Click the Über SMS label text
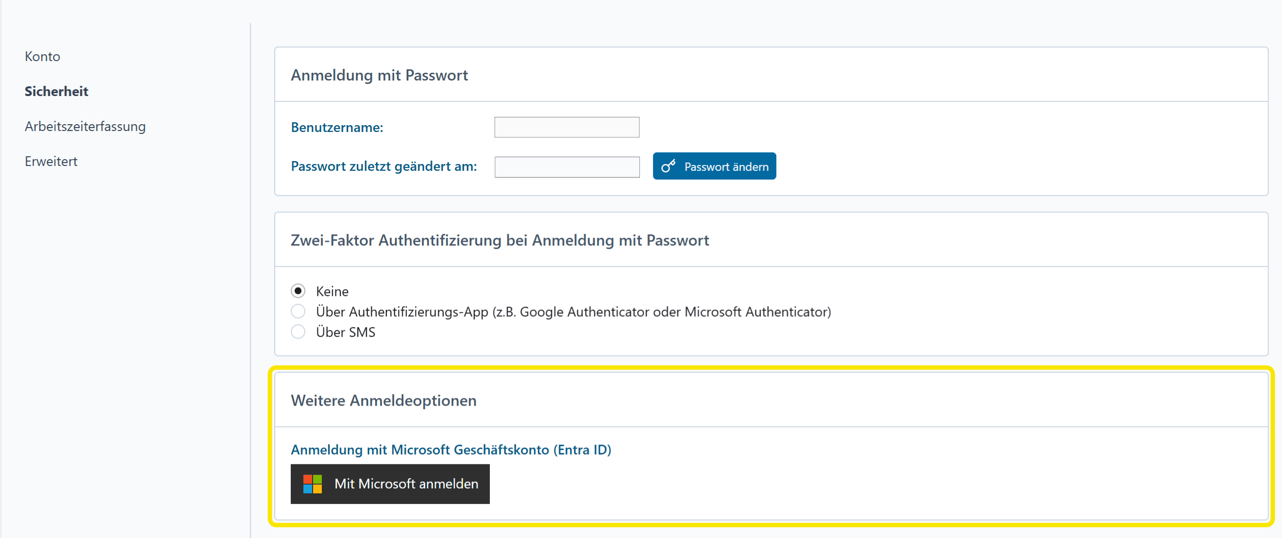1282x538 pixels. [x=346, y=332]
